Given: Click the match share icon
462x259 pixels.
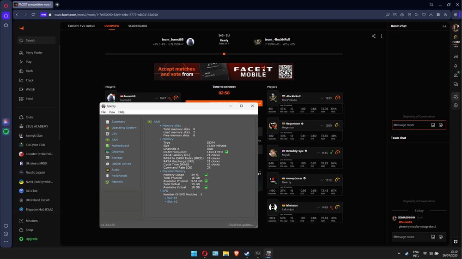Looking at the screenshot, I should click(374, 36).
